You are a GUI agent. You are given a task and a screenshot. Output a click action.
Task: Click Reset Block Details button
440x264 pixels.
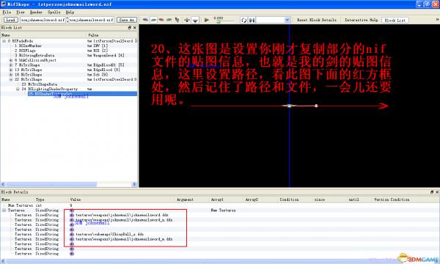[317, 20]
